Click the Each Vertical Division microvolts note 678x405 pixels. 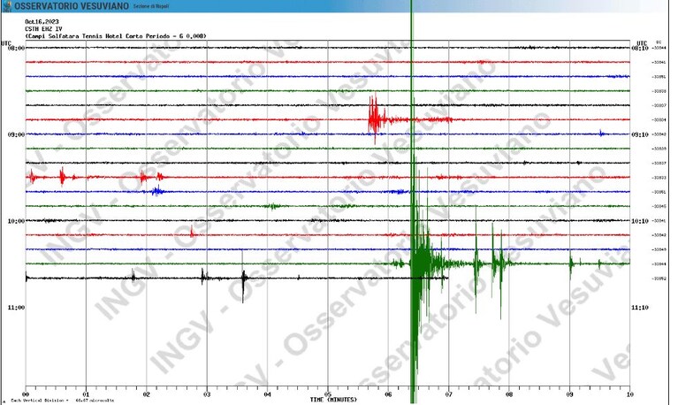coord(63,401)
